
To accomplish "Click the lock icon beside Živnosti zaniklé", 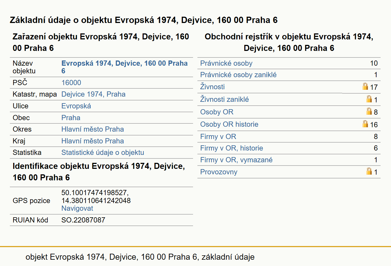I will point(369,99).
